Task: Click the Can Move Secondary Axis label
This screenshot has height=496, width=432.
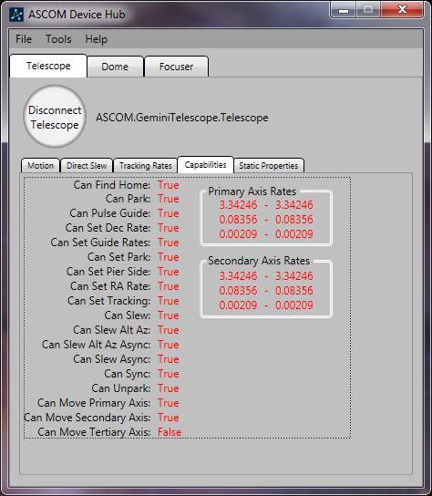Action: point(87,418)
